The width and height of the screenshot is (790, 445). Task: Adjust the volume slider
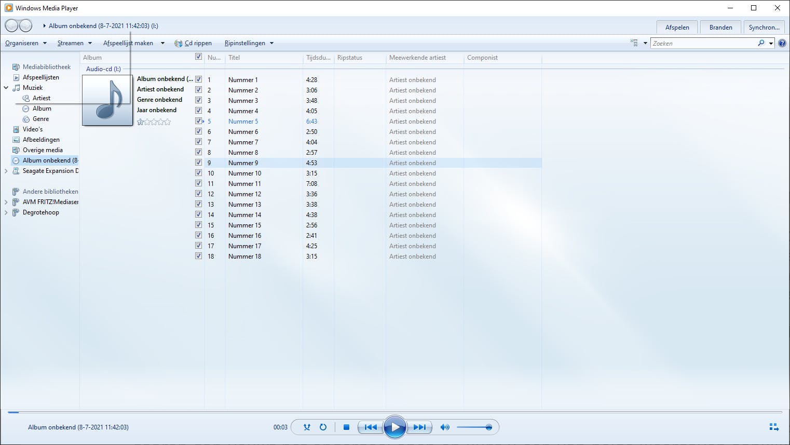pos(474,427)
